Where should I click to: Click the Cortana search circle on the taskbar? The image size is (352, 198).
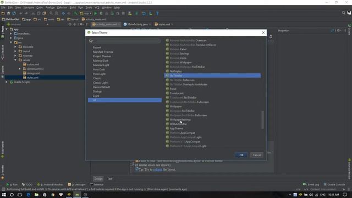12,195
